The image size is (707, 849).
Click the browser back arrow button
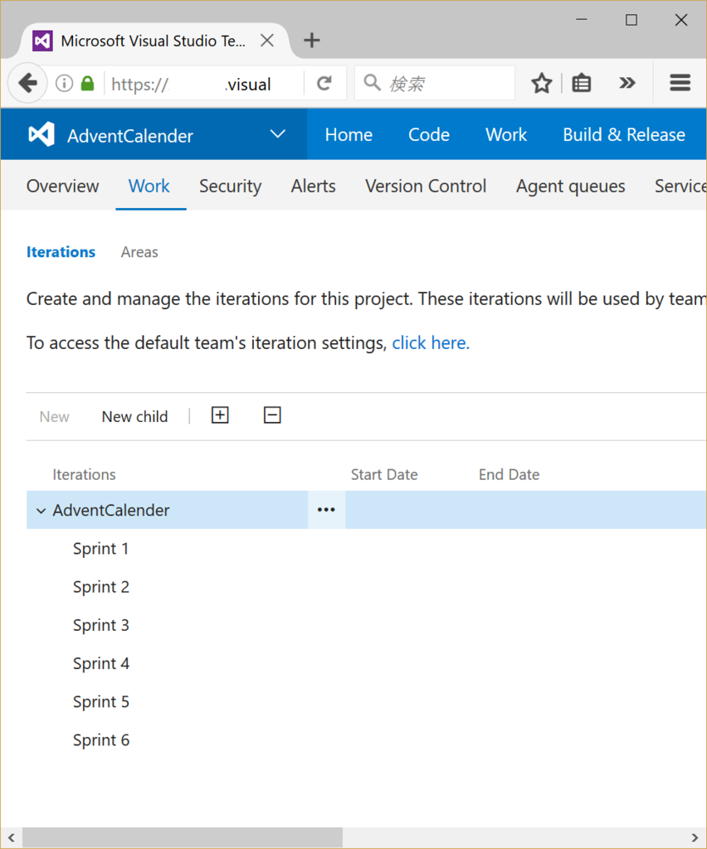[x=27, y=84]
